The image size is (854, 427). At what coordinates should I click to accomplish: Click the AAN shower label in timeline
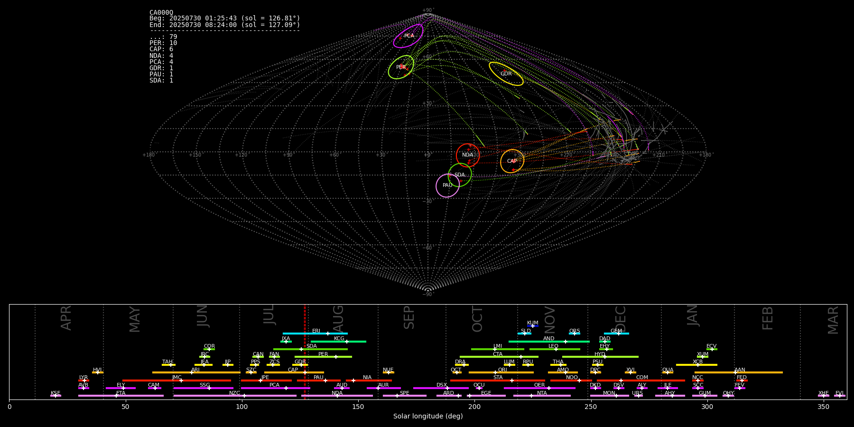click(740, 370)
